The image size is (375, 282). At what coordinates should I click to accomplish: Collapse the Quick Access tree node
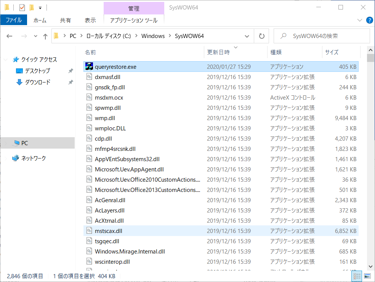pos(6,60)
